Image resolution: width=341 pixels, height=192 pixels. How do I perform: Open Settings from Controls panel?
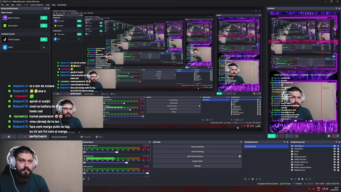[x=197, y=166]
